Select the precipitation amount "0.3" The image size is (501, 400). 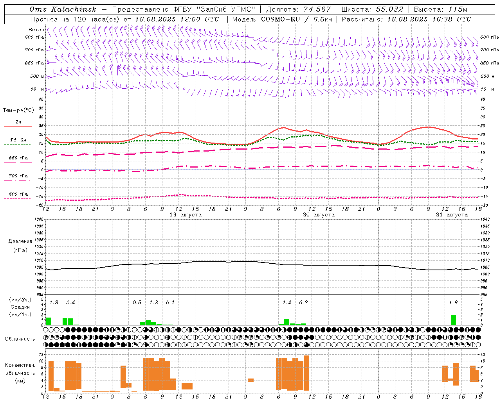point(303,303)
